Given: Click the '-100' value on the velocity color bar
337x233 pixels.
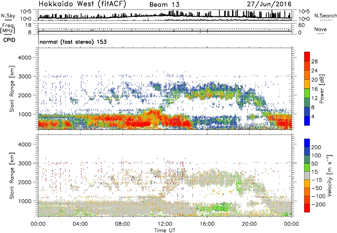Looking at the screenshot, I should coord(318,196).
